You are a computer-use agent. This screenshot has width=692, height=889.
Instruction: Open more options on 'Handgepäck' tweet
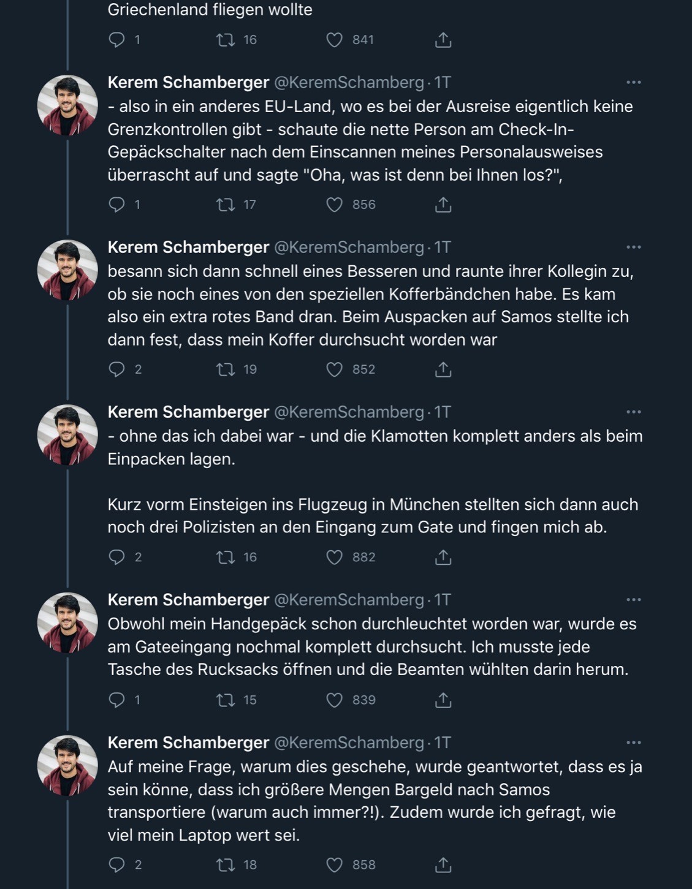point(633,600)
